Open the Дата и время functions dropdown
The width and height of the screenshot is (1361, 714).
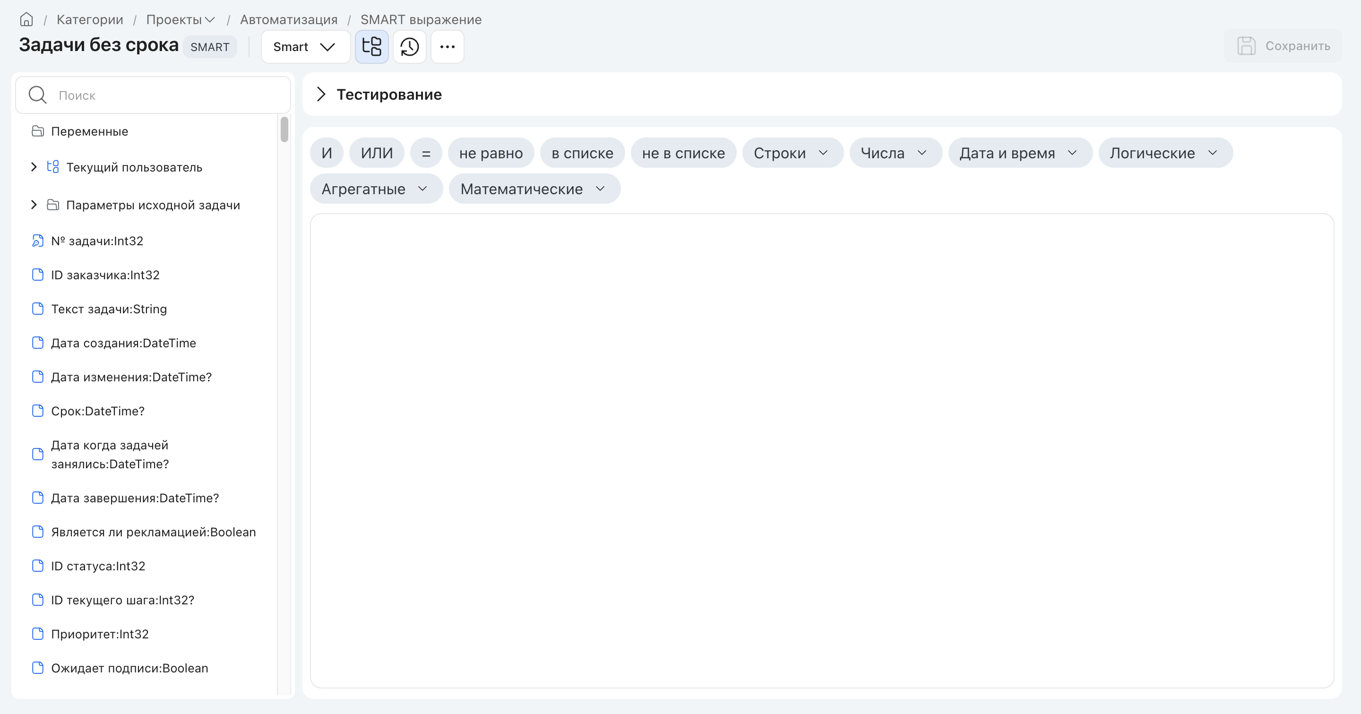[1020, 153]
